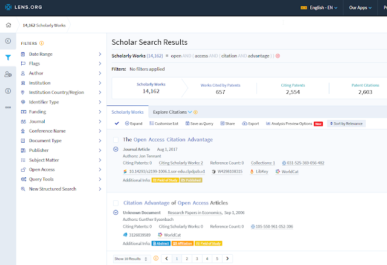Screen dimensions: 387x265
Task: Expand details of Citation Advantage of Open Access Articles
Action: click(x=115, y=212)
